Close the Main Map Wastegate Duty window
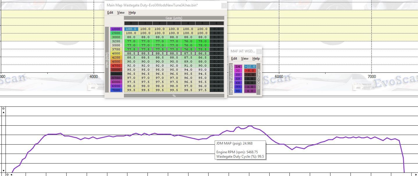 224,5
